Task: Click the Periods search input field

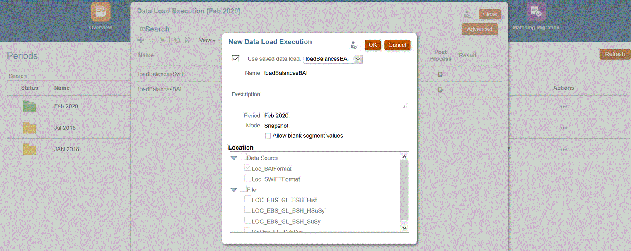Action: click(x=69, y=76)
